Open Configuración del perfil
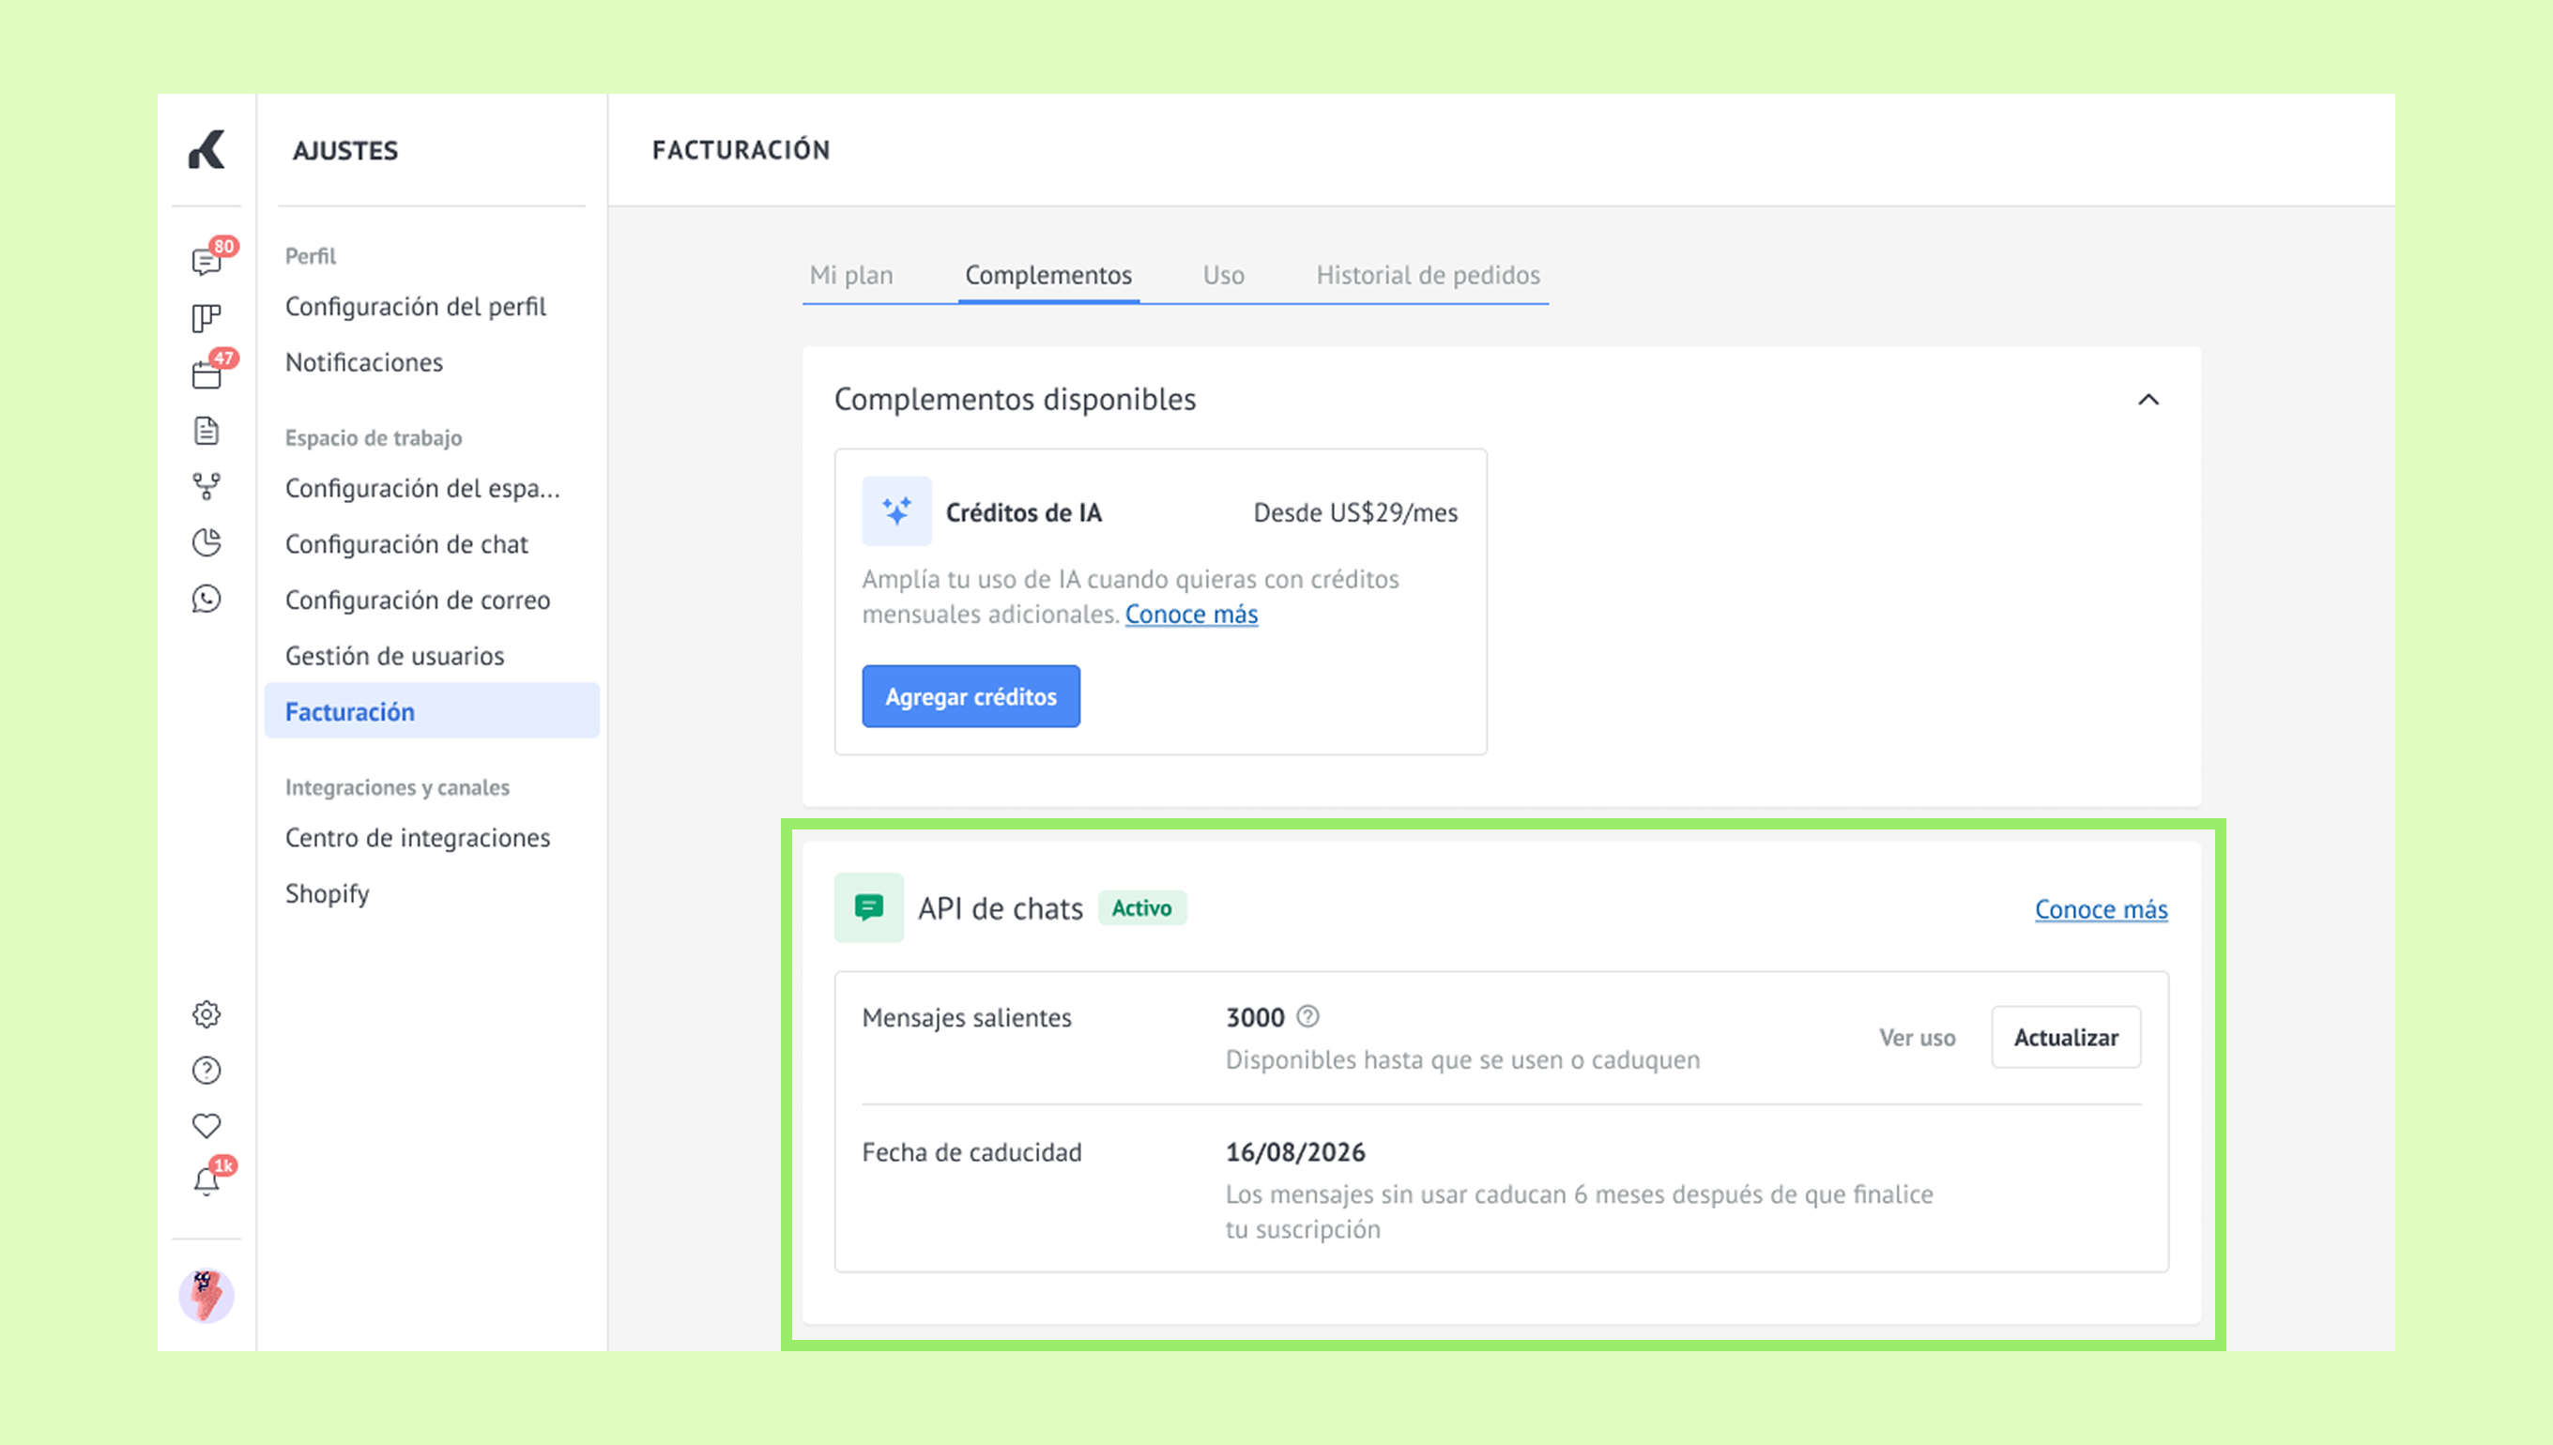Image resolution: width=2553 pixels, height=1445 pixels. (x=415, y=307)
